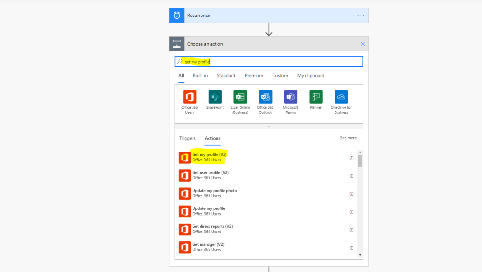Click the Recurrence step title
Screen dimensions: 482x272
[x=199, y=16]
